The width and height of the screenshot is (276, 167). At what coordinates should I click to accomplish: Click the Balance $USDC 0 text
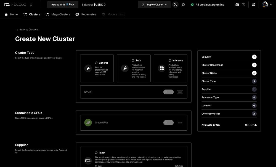click(94, 5)
